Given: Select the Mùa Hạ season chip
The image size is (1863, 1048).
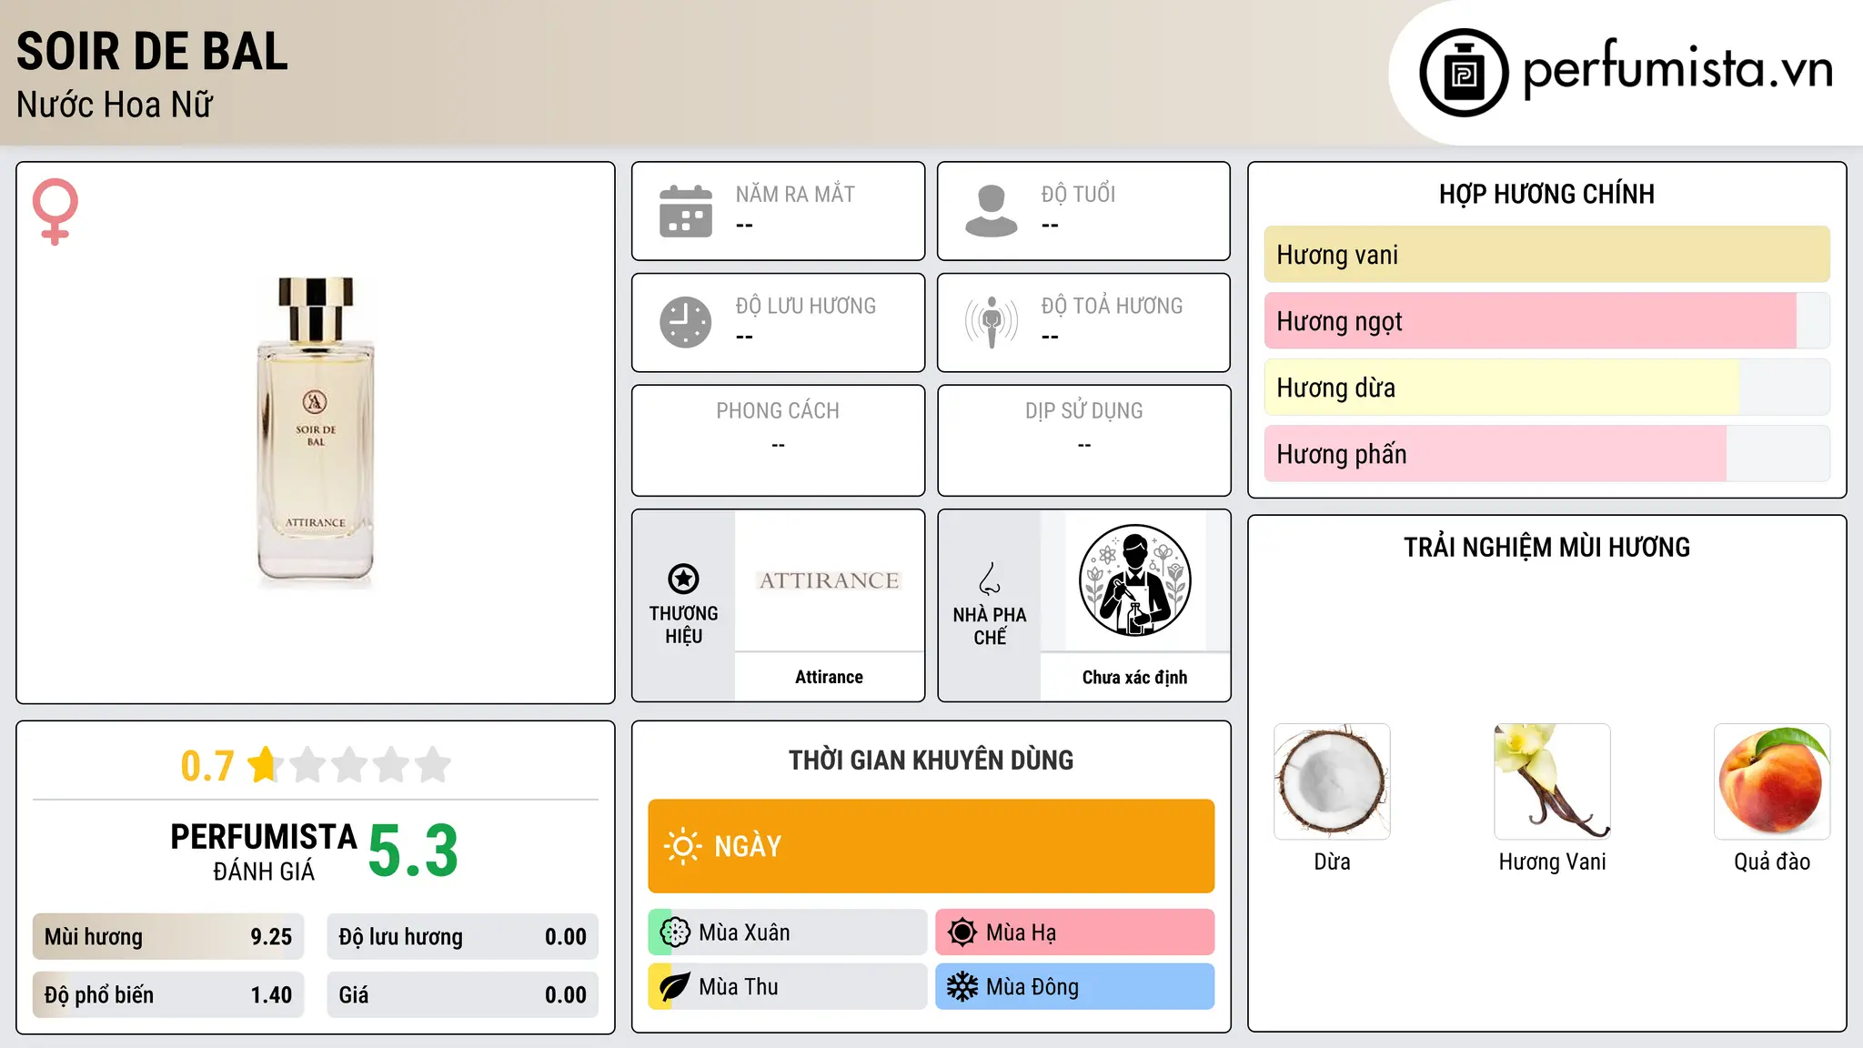Looking at the screenshot, I should pos(1075,932).
